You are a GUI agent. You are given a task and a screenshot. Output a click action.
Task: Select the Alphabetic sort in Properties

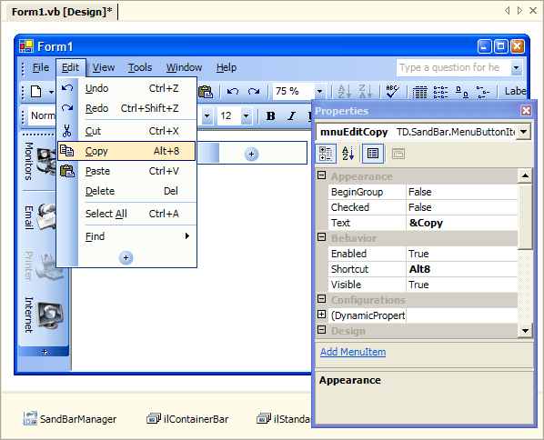click(348, 154)
